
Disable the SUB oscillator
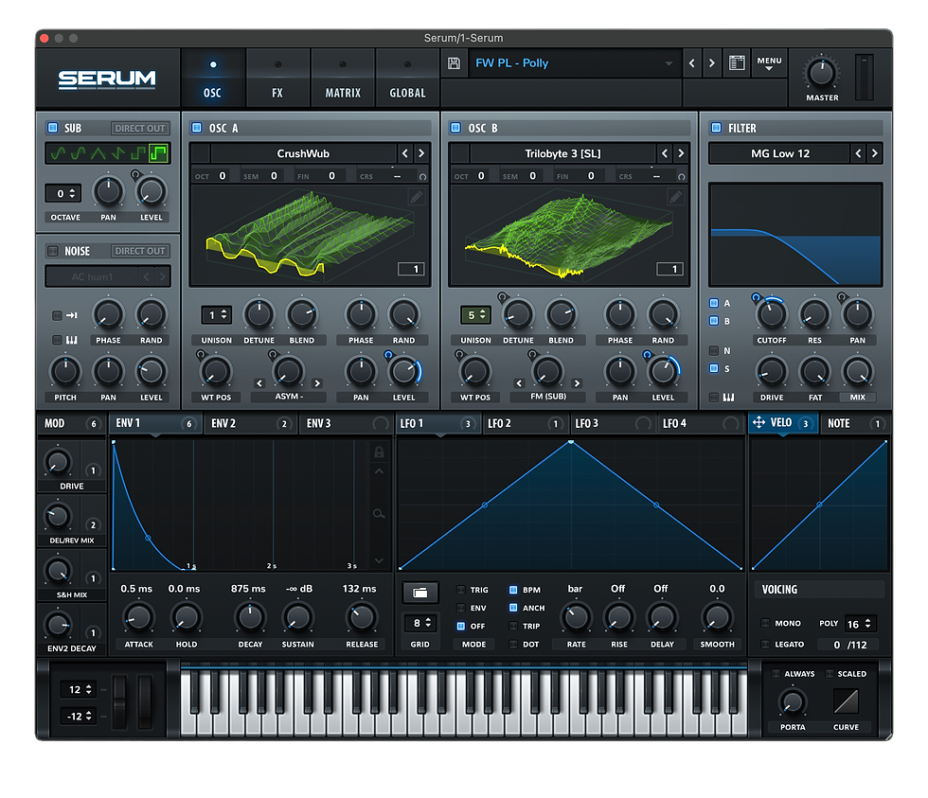click(x=53, y=128)
